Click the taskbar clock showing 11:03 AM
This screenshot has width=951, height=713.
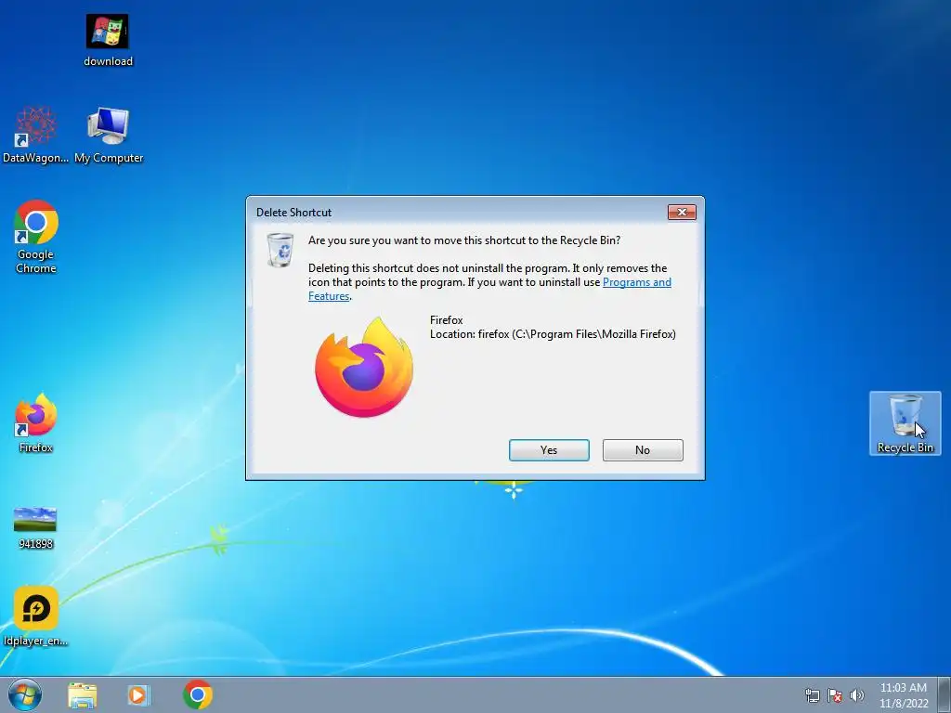903,695
